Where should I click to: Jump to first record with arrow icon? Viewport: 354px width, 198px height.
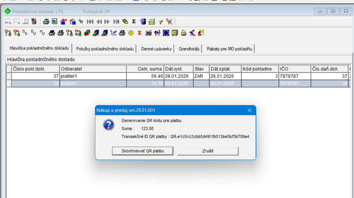90,22
